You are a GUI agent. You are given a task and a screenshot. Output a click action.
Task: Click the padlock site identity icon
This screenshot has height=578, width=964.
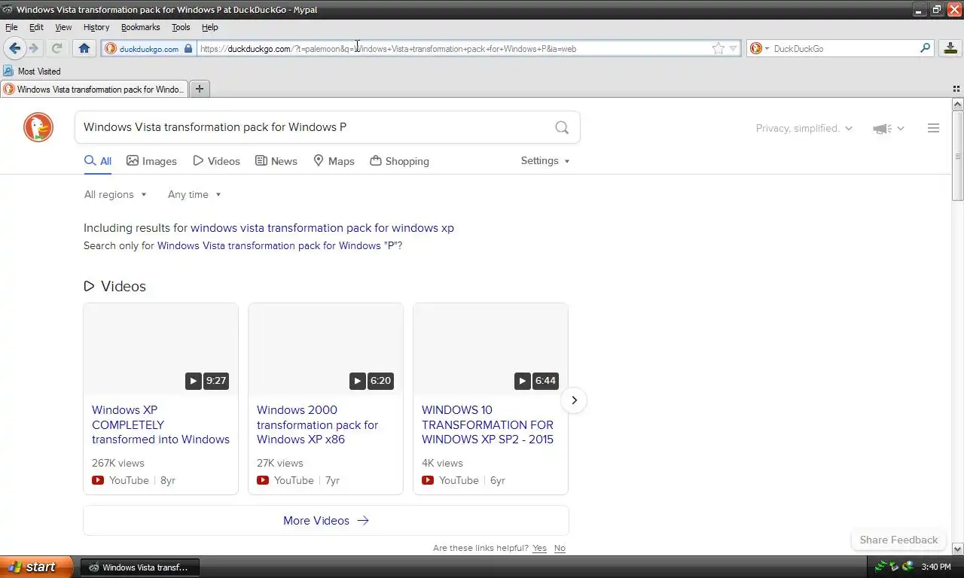[188, 48]
